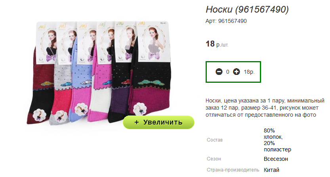Decrease quantity with the minus icon
Viewport: 330px width, 177px height.
pos(219,72)
